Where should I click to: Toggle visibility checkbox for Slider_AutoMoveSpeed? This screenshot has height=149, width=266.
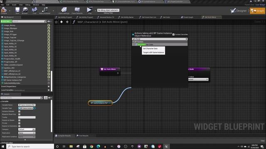(49, 65)
